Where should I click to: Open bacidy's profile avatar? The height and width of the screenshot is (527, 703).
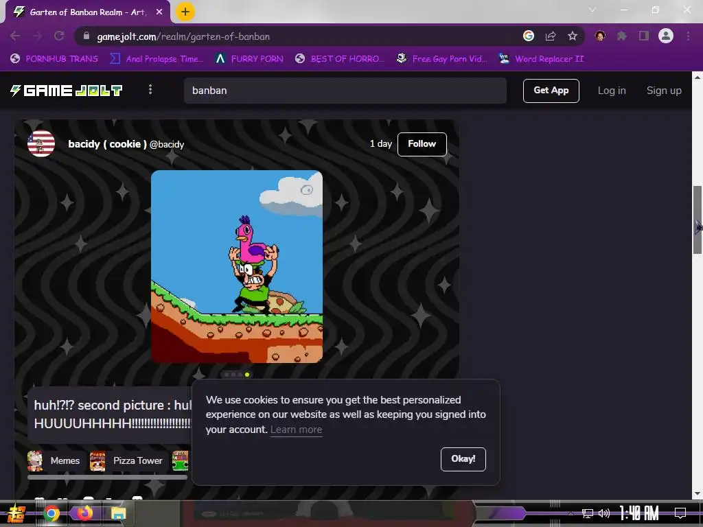pyautogui.click(x=41, y=144)
